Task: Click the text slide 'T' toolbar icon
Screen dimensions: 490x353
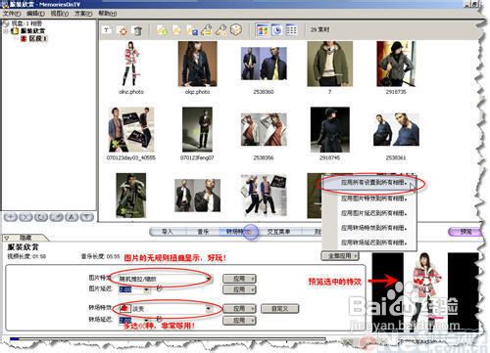Action: (107, 30)
